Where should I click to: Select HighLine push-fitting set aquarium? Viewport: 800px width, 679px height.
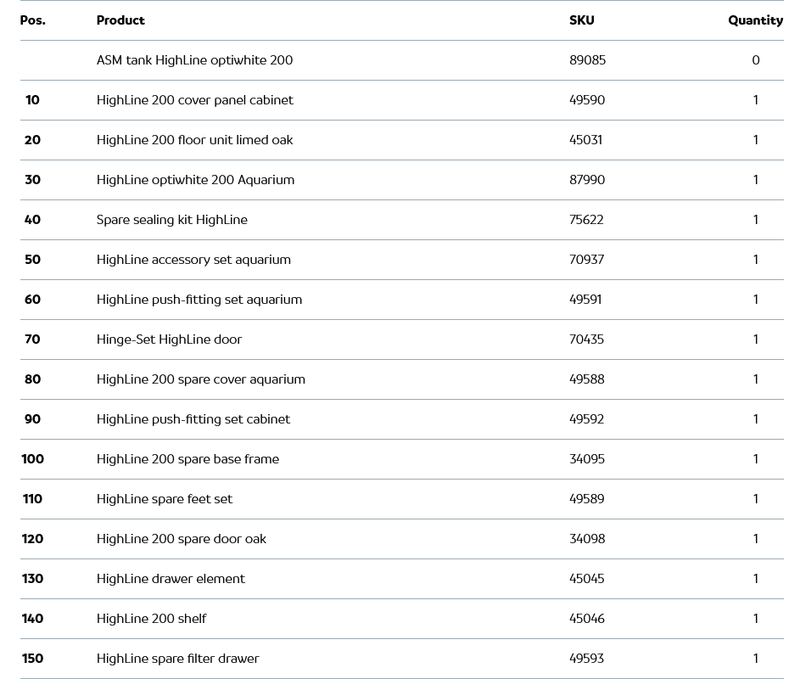(x=199, y=300)
